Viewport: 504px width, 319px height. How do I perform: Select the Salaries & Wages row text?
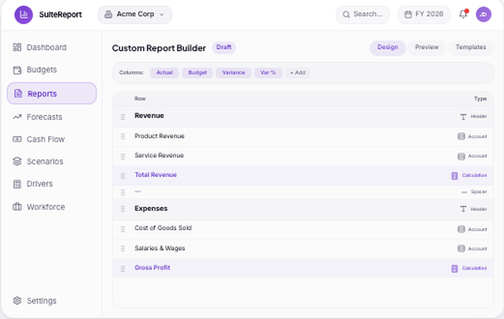click(160, 248)
